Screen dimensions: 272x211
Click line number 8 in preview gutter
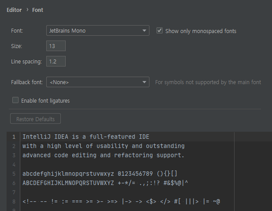pyautogui.click(x=14, y=201)
